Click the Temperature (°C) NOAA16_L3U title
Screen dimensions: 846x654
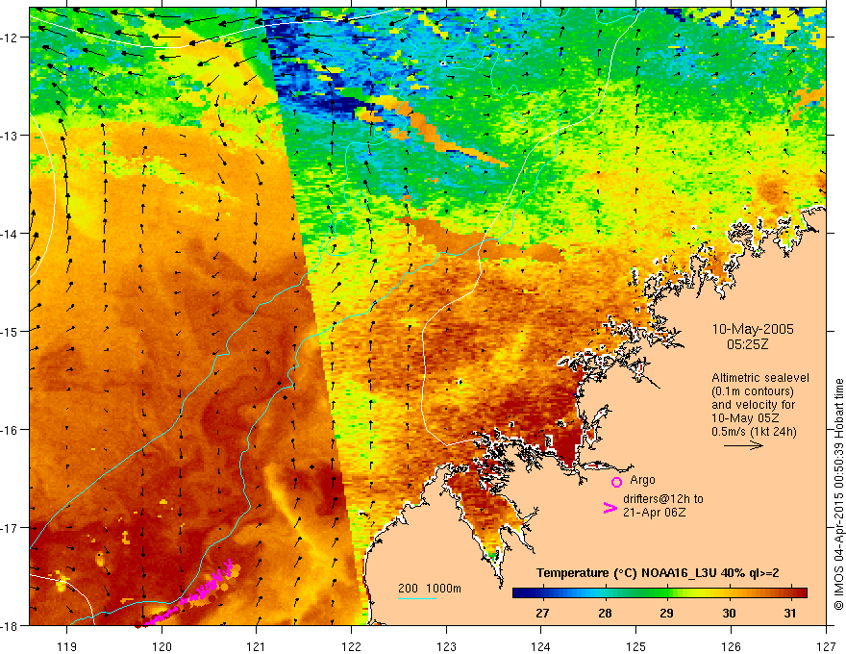pyautogui.click(x=658, y=573)
